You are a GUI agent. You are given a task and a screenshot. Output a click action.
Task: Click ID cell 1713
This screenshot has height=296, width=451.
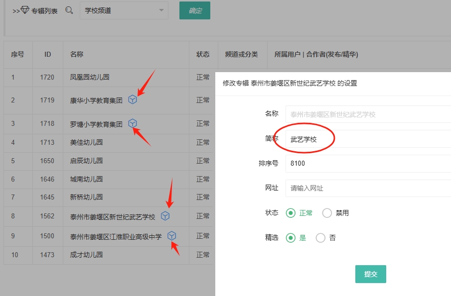47,142
